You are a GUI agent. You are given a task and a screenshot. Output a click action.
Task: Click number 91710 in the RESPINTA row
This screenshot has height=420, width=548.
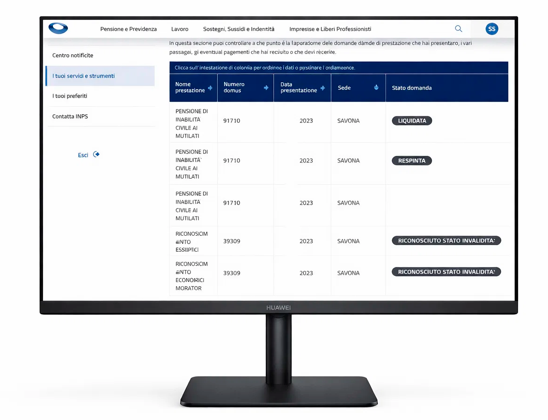point(232,161)
